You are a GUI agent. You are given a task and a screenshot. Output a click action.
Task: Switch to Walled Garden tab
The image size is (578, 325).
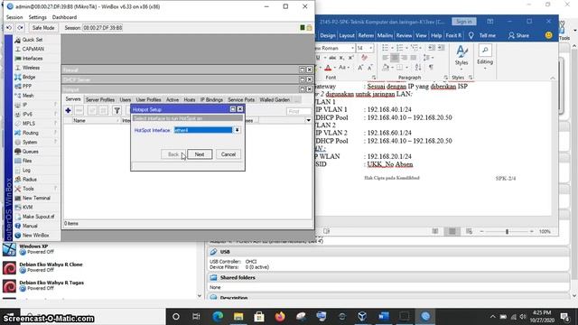click(275, 100)
